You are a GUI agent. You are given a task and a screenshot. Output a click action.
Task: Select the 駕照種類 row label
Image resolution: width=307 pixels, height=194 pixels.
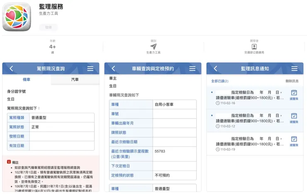click(x=17, y=118)
